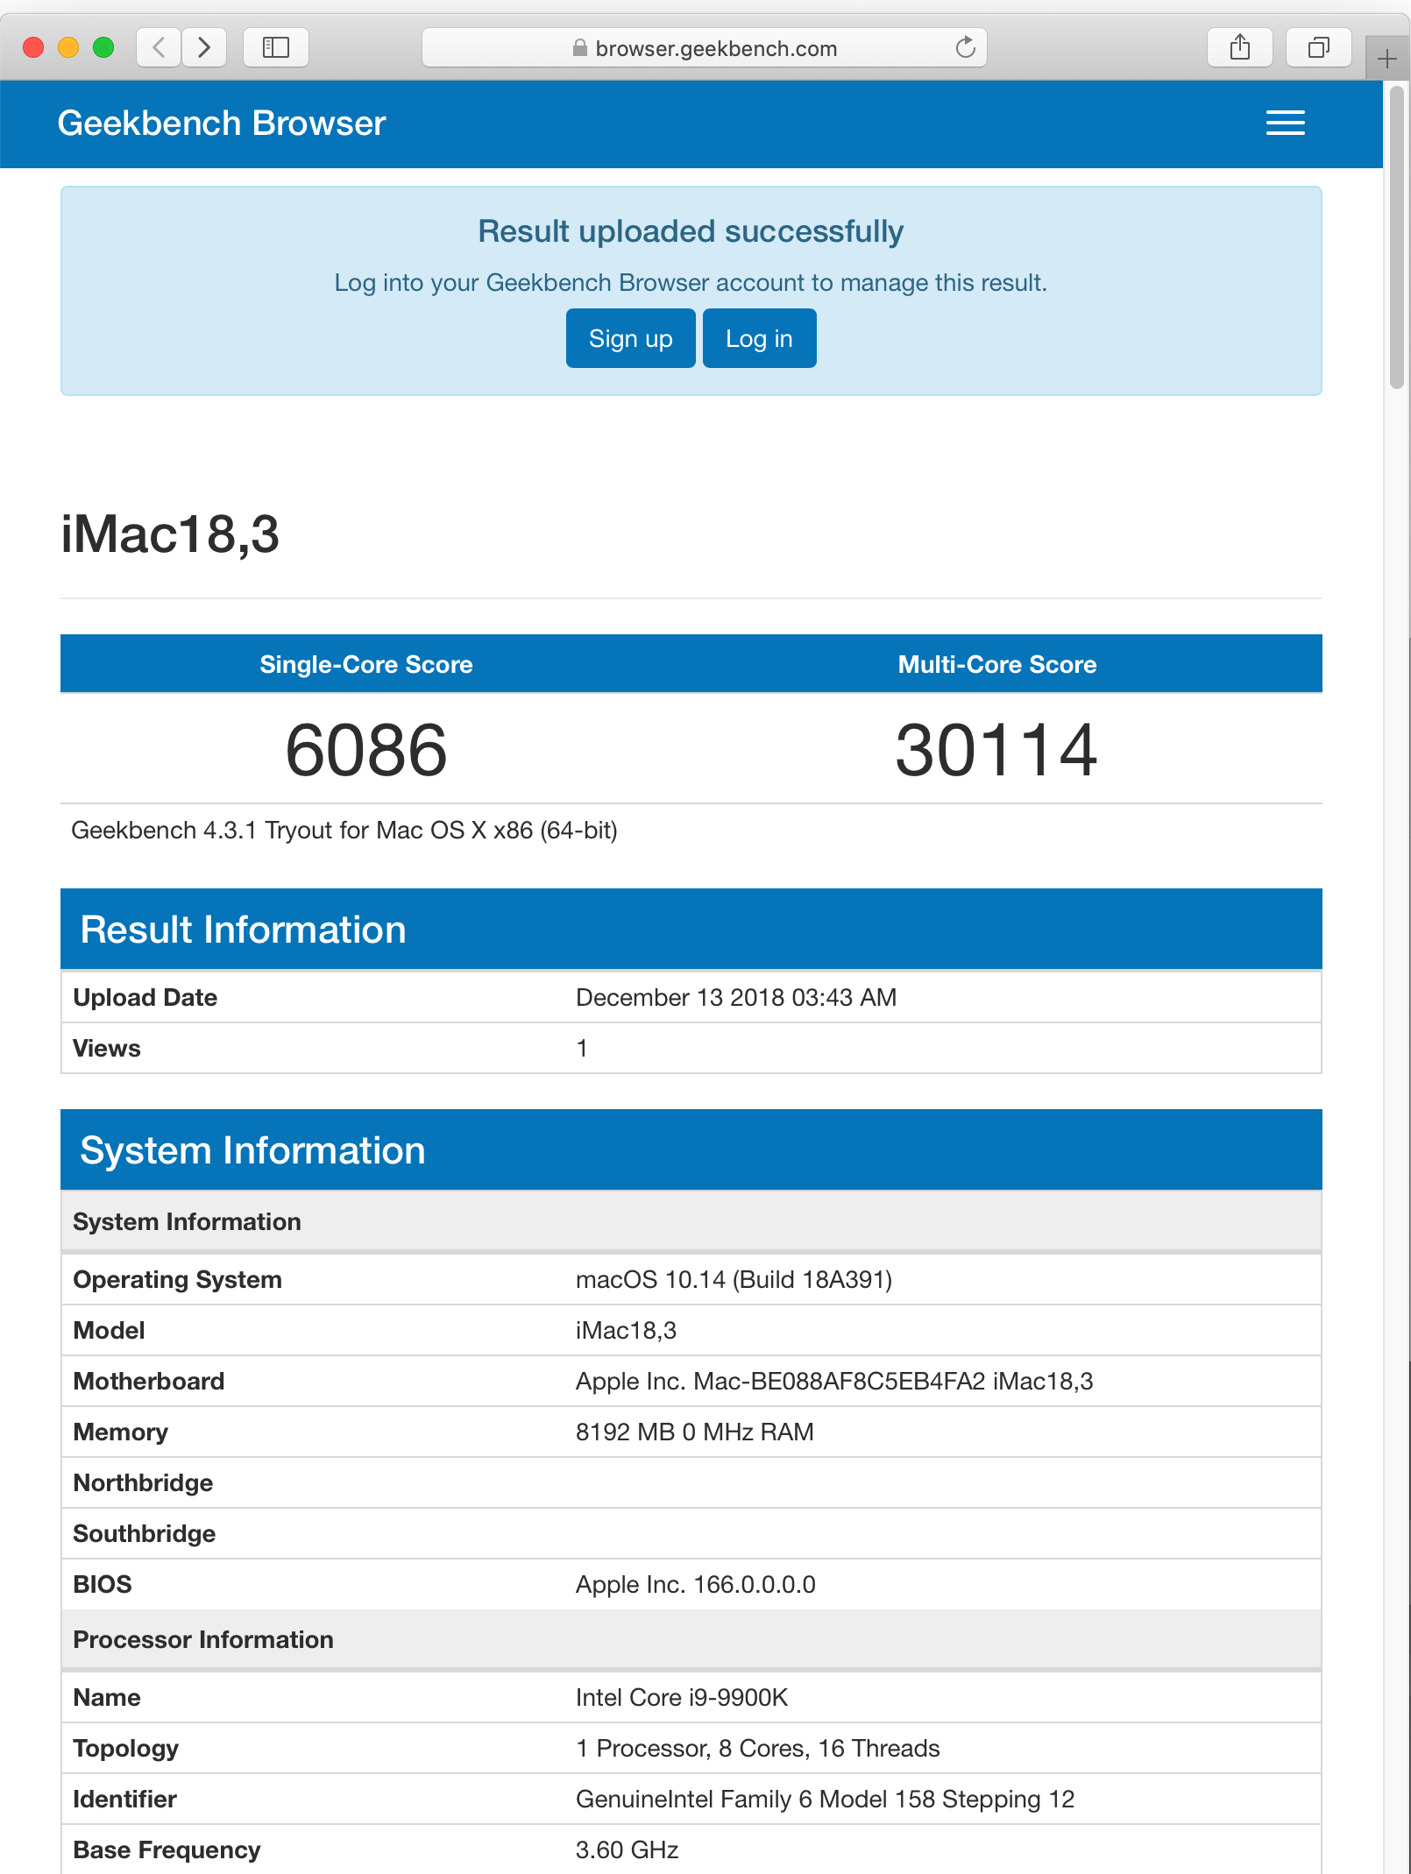Click the Log in button
Image resolution: width=1411 pixels, height=1874 pixels.
tap(760, 338)
